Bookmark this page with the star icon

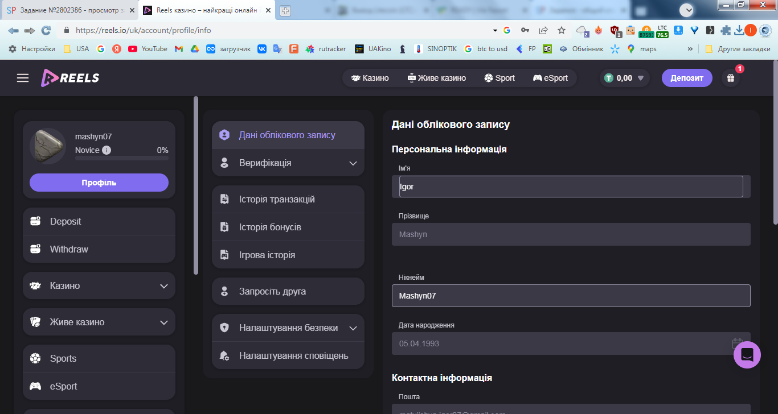tap(562, 30)
